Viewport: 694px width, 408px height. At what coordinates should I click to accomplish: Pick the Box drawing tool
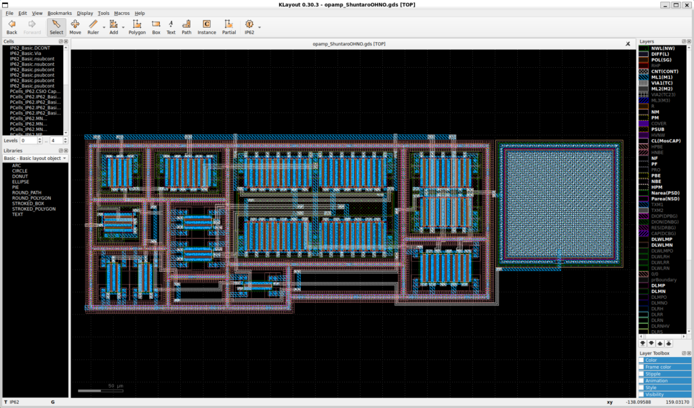coord(156,26)
